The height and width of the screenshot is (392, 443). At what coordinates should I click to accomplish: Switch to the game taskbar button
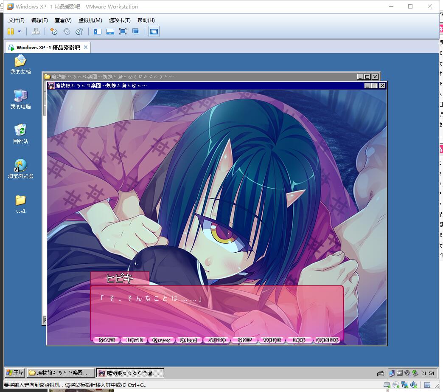tap(130, 373)
